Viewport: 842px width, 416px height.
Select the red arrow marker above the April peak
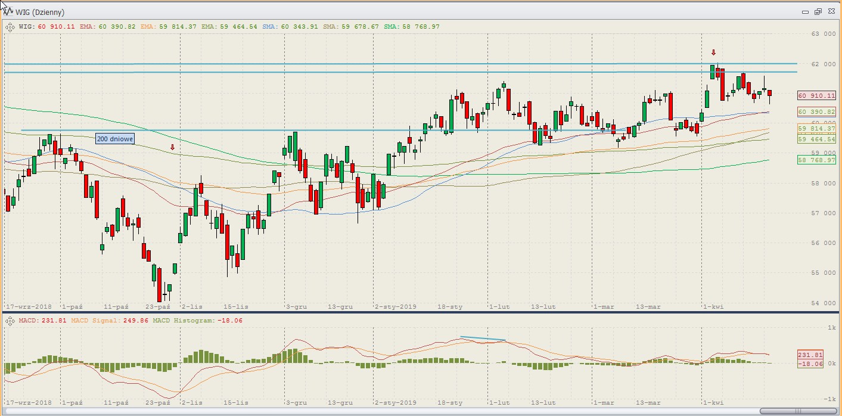coord(713,52)
